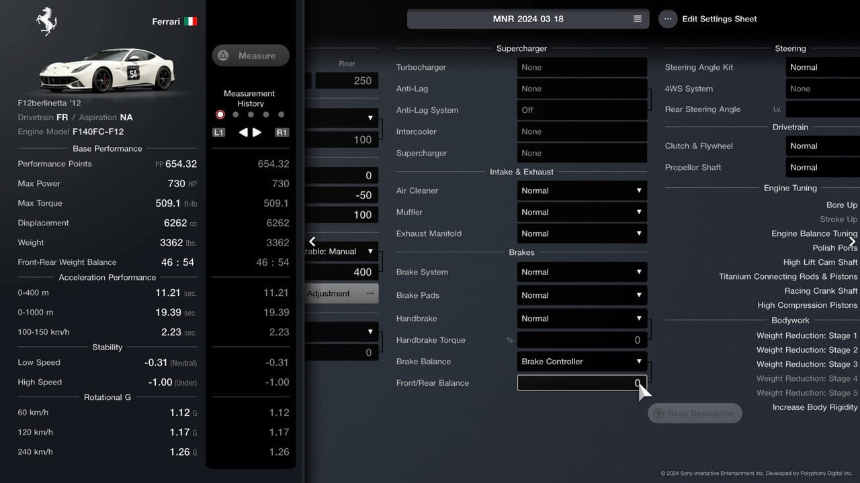Screen dimensions: 860x483
Task: Click the Performance Points 654.32 value
Action: tap(181, 164)
